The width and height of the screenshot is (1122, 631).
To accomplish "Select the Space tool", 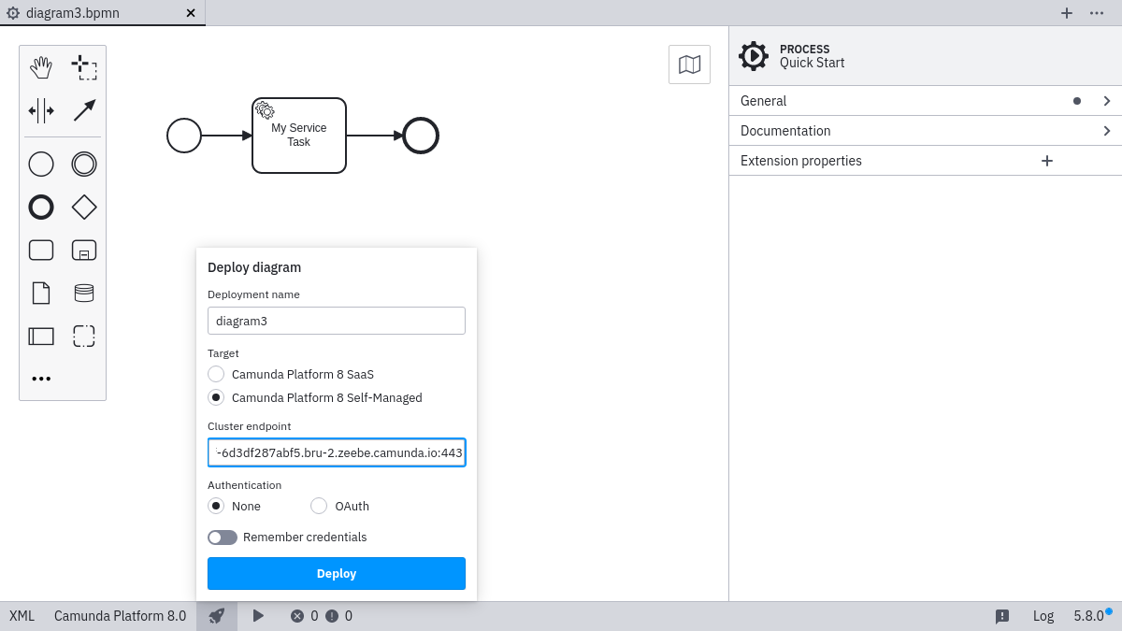I will [41, 109].
